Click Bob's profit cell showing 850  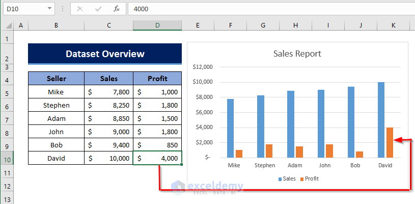pyautogui.click(x=157, y=145)
